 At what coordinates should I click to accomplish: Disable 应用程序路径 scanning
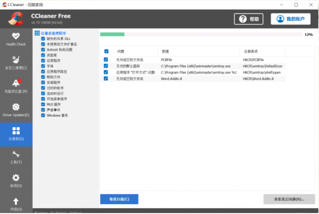[43, 72]
